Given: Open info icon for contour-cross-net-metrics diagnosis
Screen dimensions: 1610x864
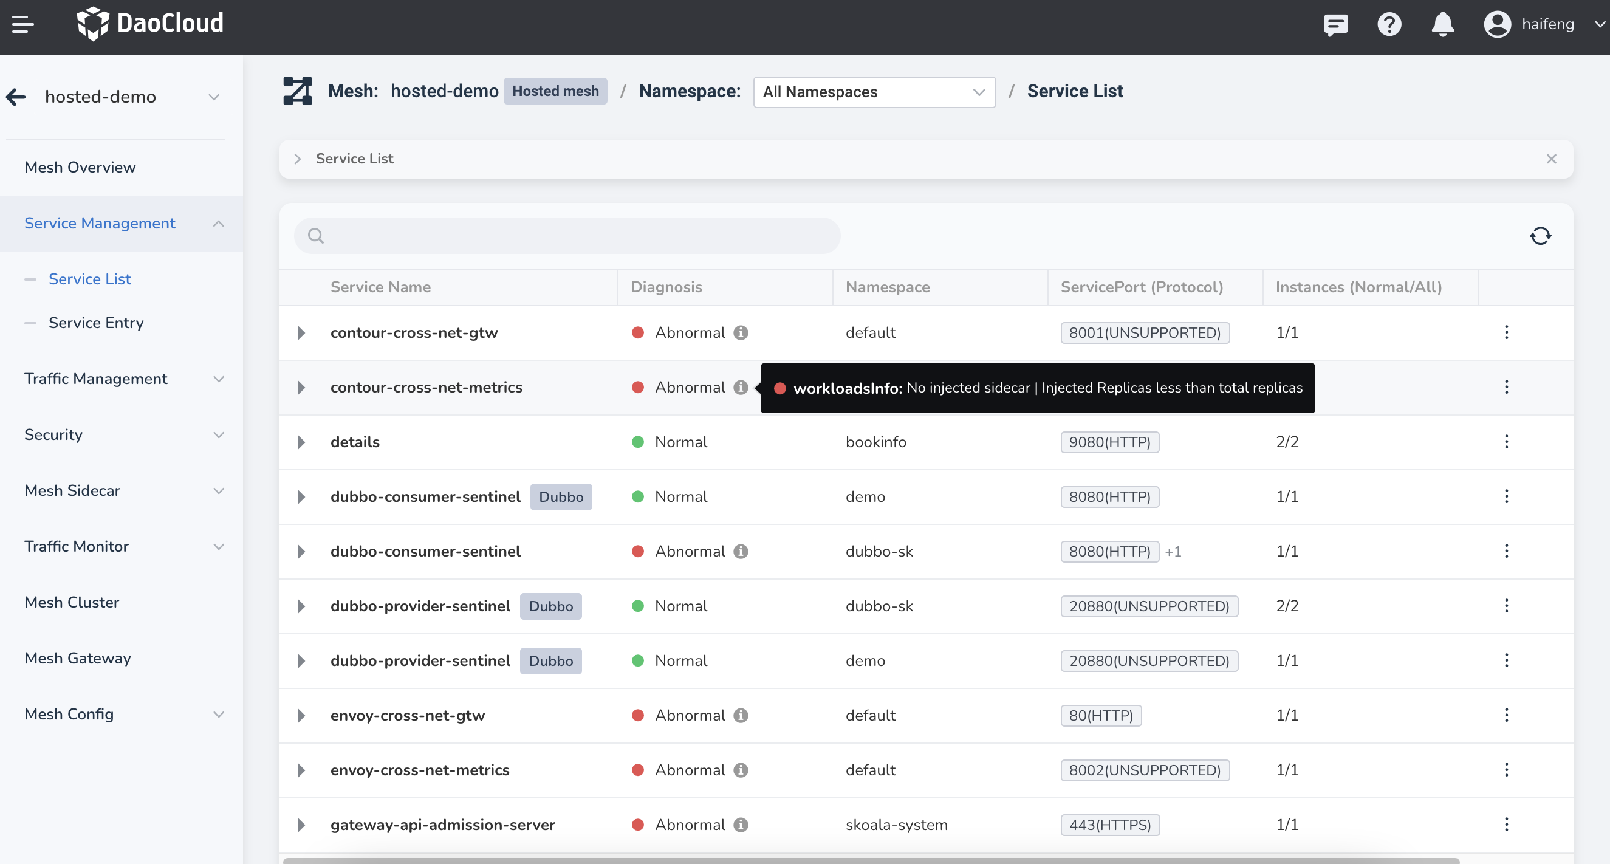Looking at the screenshot, I should [x=741, y=388].
